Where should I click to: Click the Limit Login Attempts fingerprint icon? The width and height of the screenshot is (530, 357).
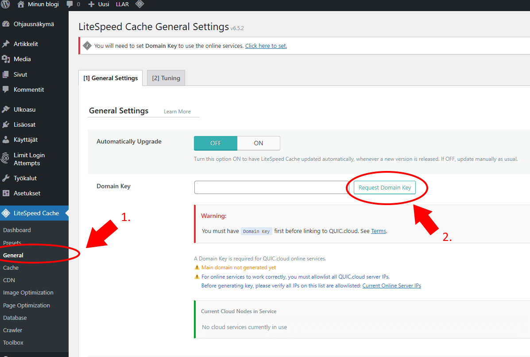coord(5,158)
